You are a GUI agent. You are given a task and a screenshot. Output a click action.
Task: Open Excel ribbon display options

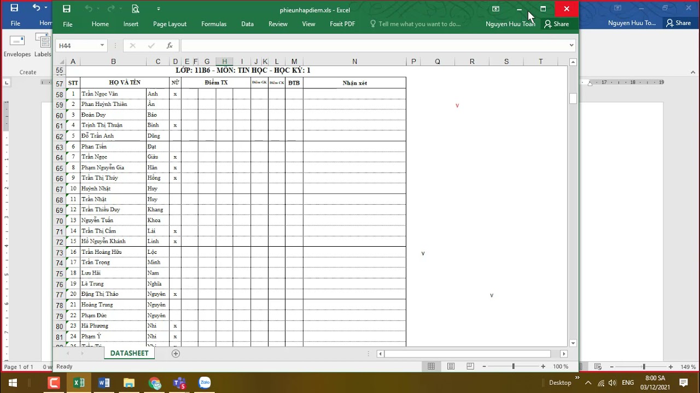click(x=495, y=9)
